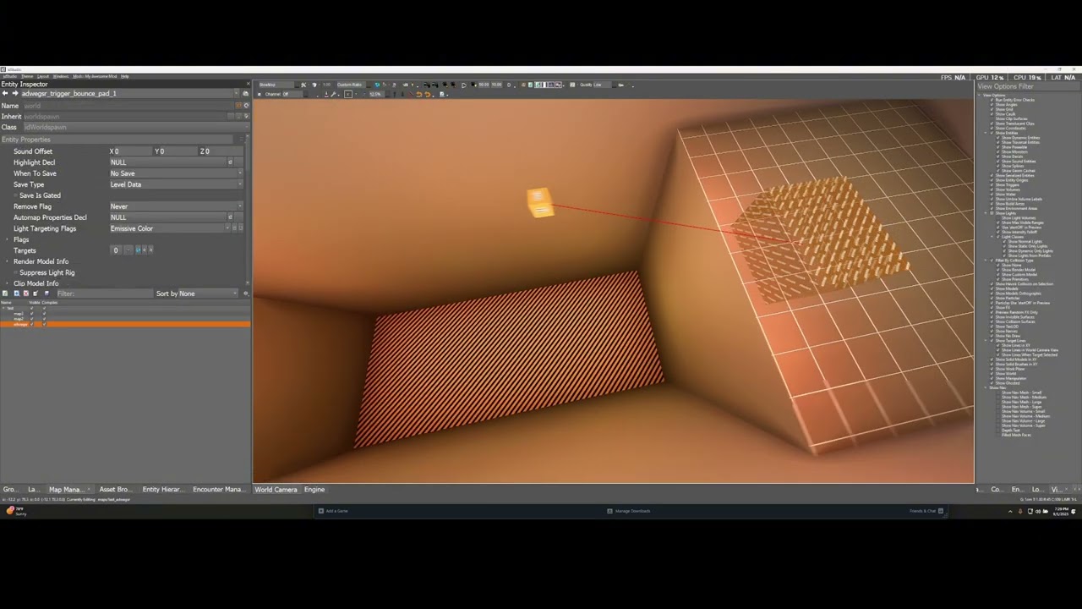The image size is (1082, 609).
Task: Open the Channel Off dropdown
Action: (295, 94)
